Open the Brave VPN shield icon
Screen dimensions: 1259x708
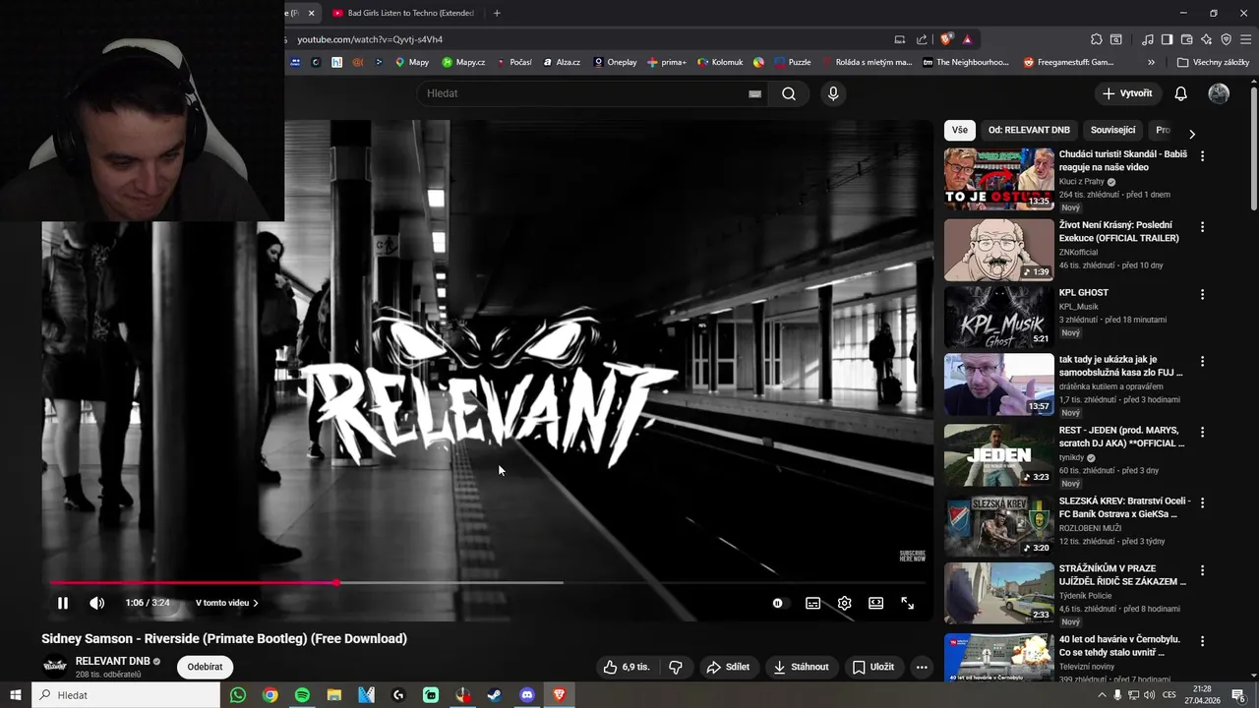pyautogui.click(x=1226, y=39)
